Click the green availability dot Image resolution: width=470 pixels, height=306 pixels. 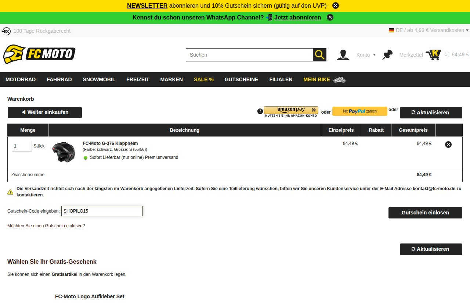click(x=86, y=158)
